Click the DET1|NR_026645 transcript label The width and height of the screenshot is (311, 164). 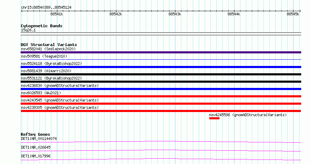click(36, 147)
